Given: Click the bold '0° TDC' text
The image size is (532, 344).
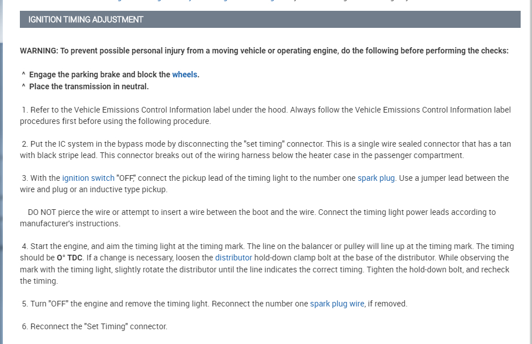Looking at the screenshot, I should pyautogui.click(x=69, y=258).
